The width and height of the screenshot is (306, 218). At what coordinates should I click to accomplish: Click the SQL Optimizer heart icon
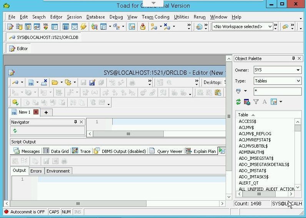tap(46, 27)
